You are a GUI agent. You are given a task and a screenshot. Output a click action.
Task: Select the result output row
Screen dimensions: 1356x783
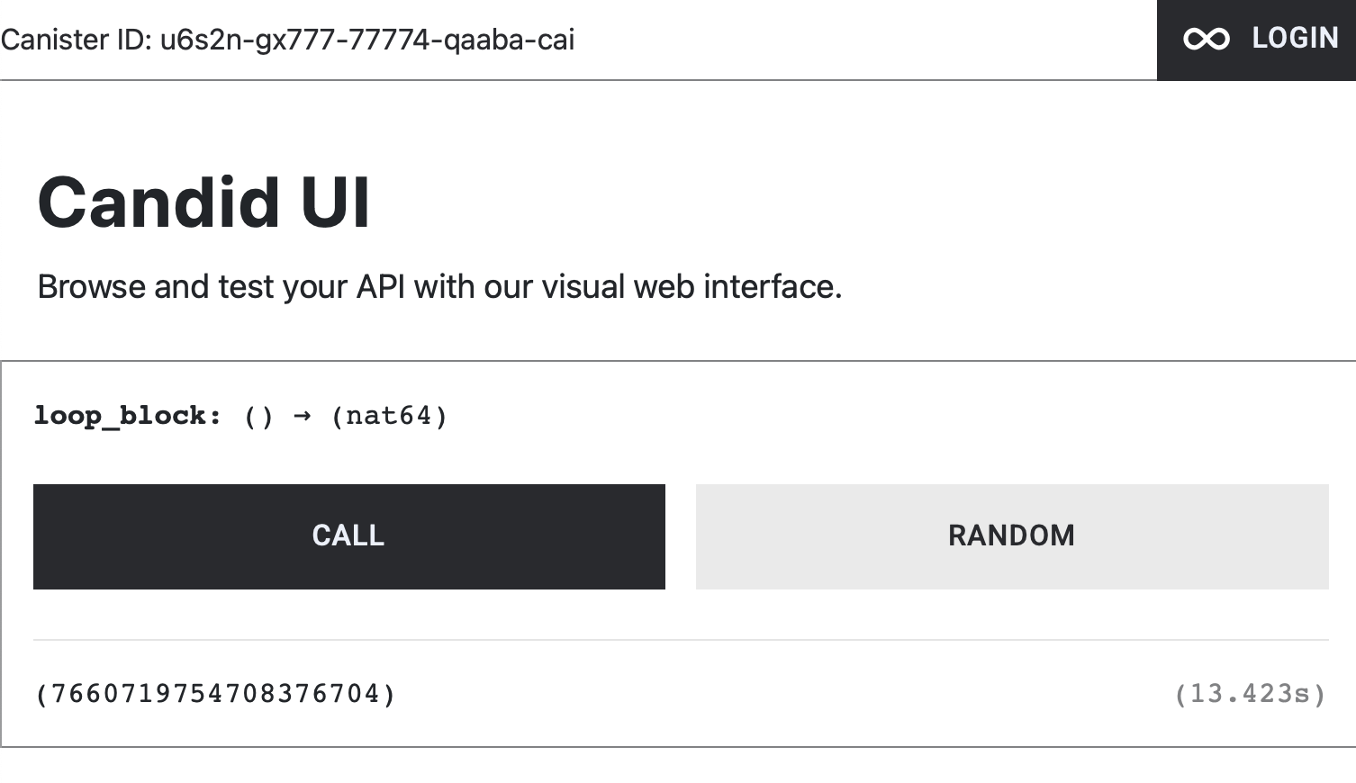click(x=675, y=694)
